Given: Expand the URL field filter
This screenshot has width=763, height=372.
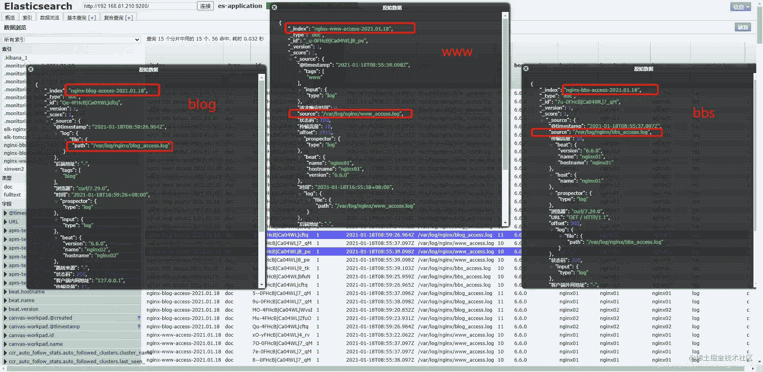Looking at the screenshot, I should tap(6, 222).
